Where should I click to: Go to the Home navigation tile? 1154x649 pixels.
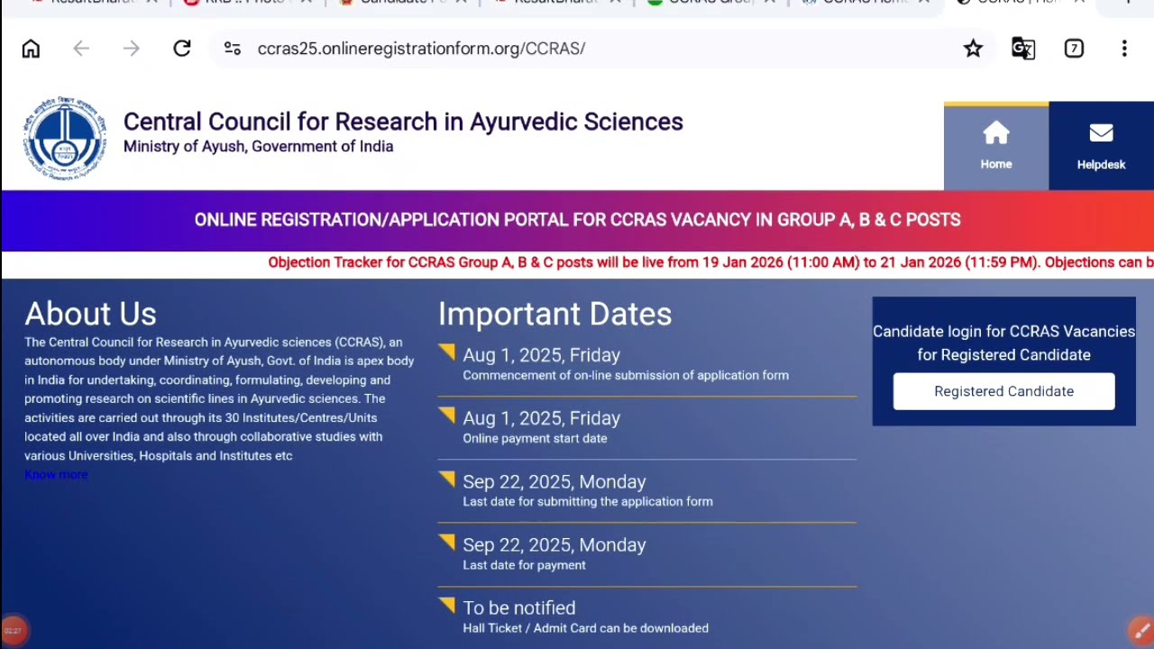coord(996,147)
